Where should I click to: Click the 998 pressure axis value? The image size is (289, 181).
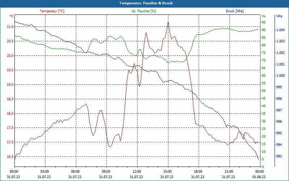[279, 99]
